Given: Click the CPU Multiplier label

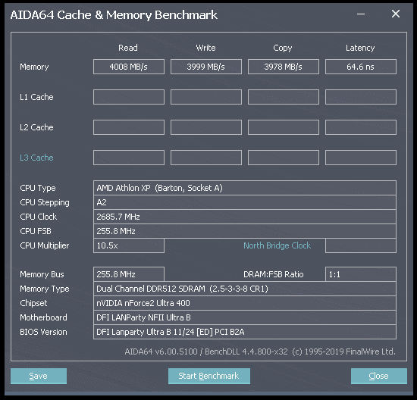Looking at the screenshot, I should click(x=45, y=245).
